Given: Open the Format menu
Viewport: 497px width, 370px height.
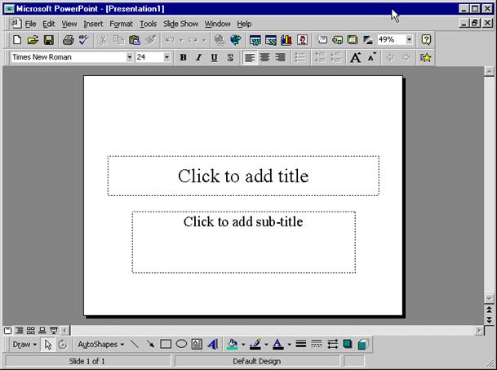Looking at the screenshot, I should coord(121,24).
